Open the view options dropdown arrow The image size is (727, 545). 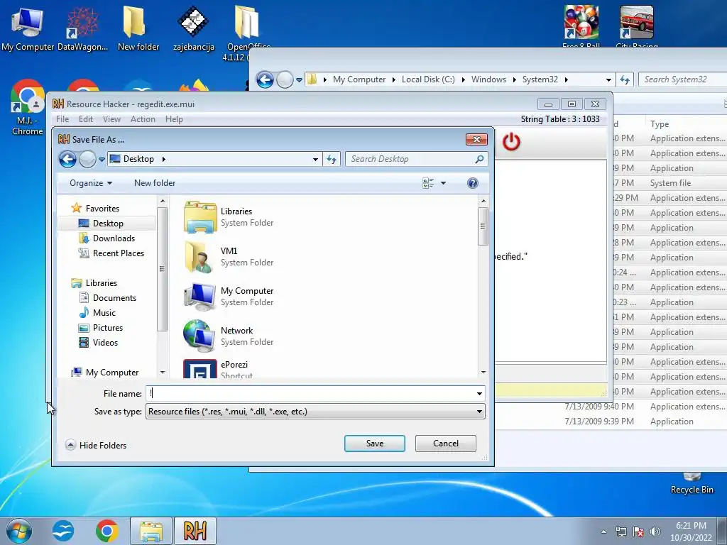click(443, 183)
